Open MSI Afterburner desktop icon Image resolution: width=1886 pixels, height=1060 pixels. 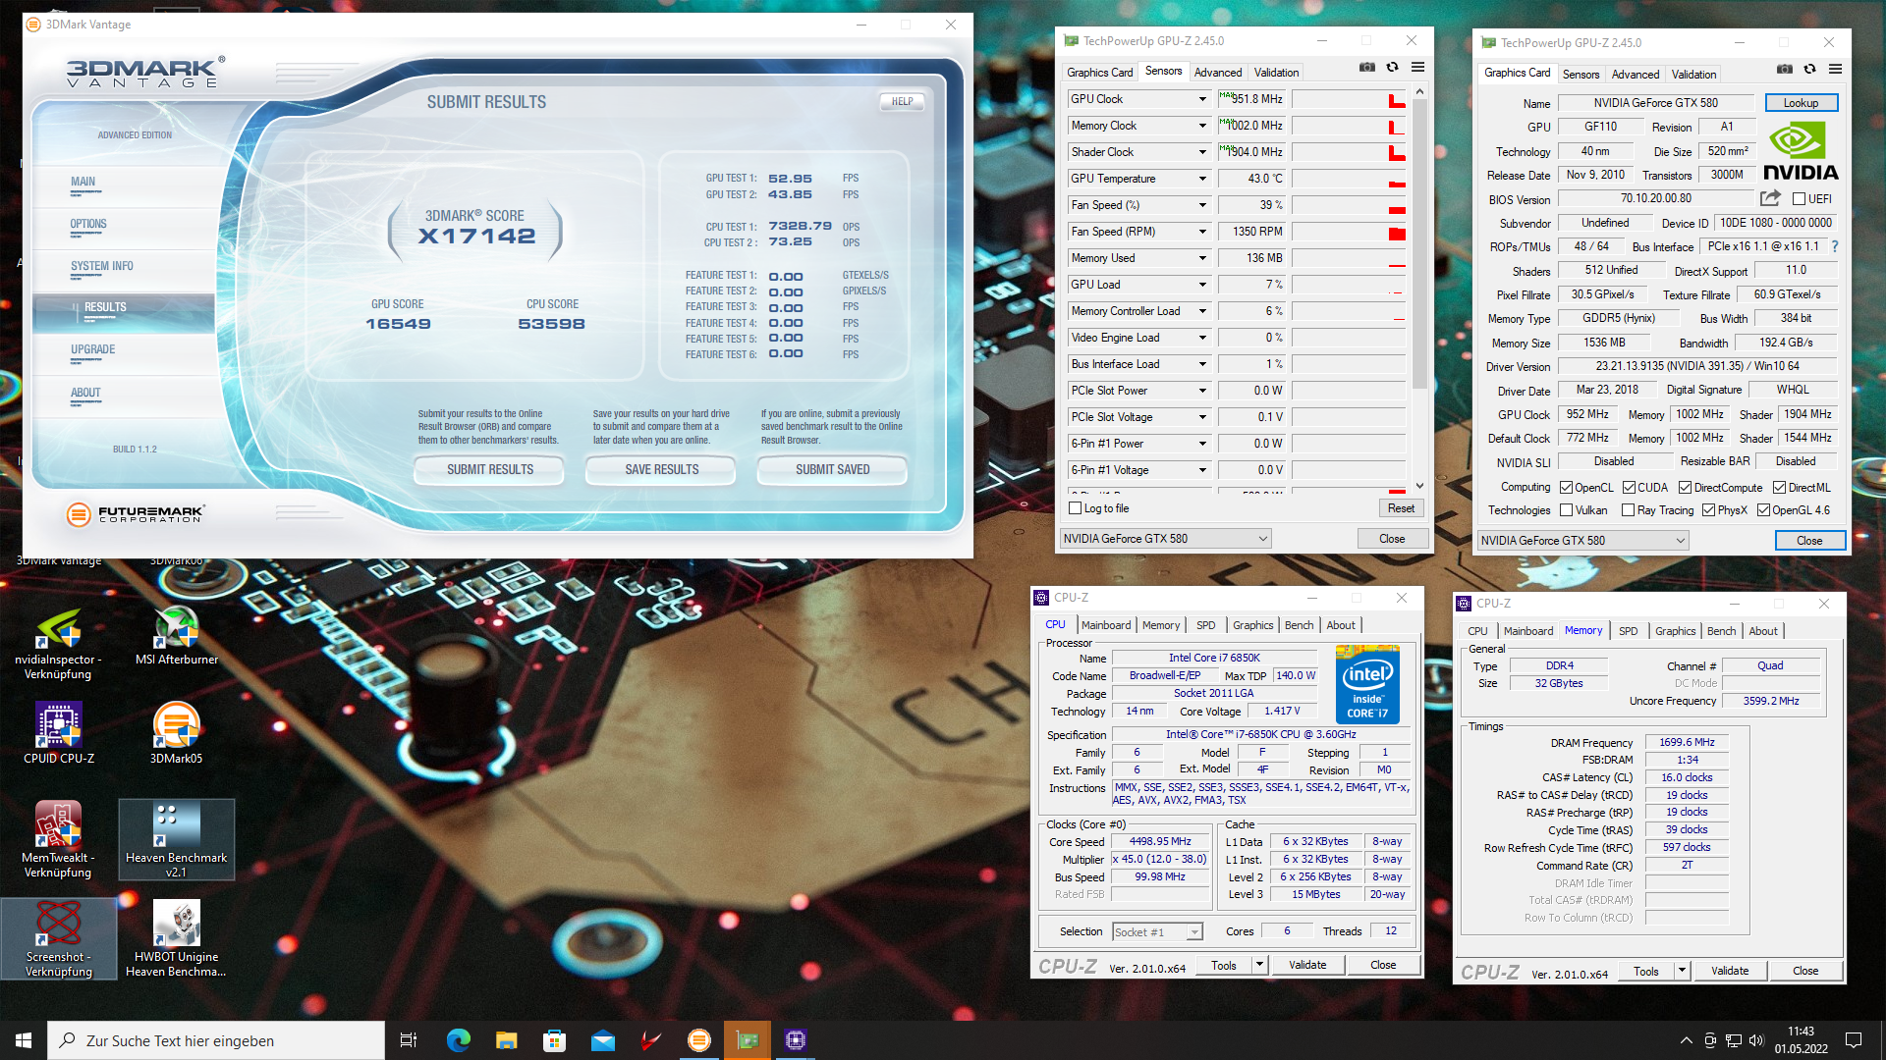tap(177, 636)
